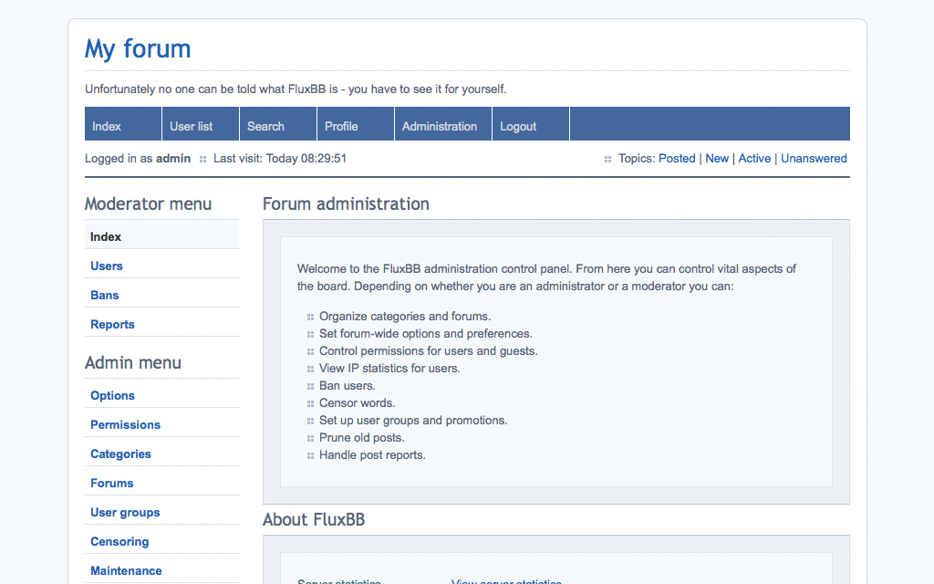Viewport: 934px width, 584px height.
Task: Open Reports in Moderator menu
Action: tap(112, 324)
